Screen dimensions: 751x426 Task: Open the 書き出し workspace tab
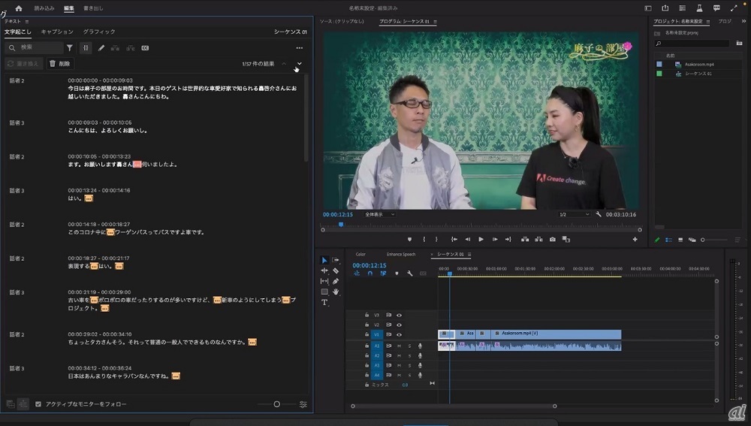tap(94, 8)
